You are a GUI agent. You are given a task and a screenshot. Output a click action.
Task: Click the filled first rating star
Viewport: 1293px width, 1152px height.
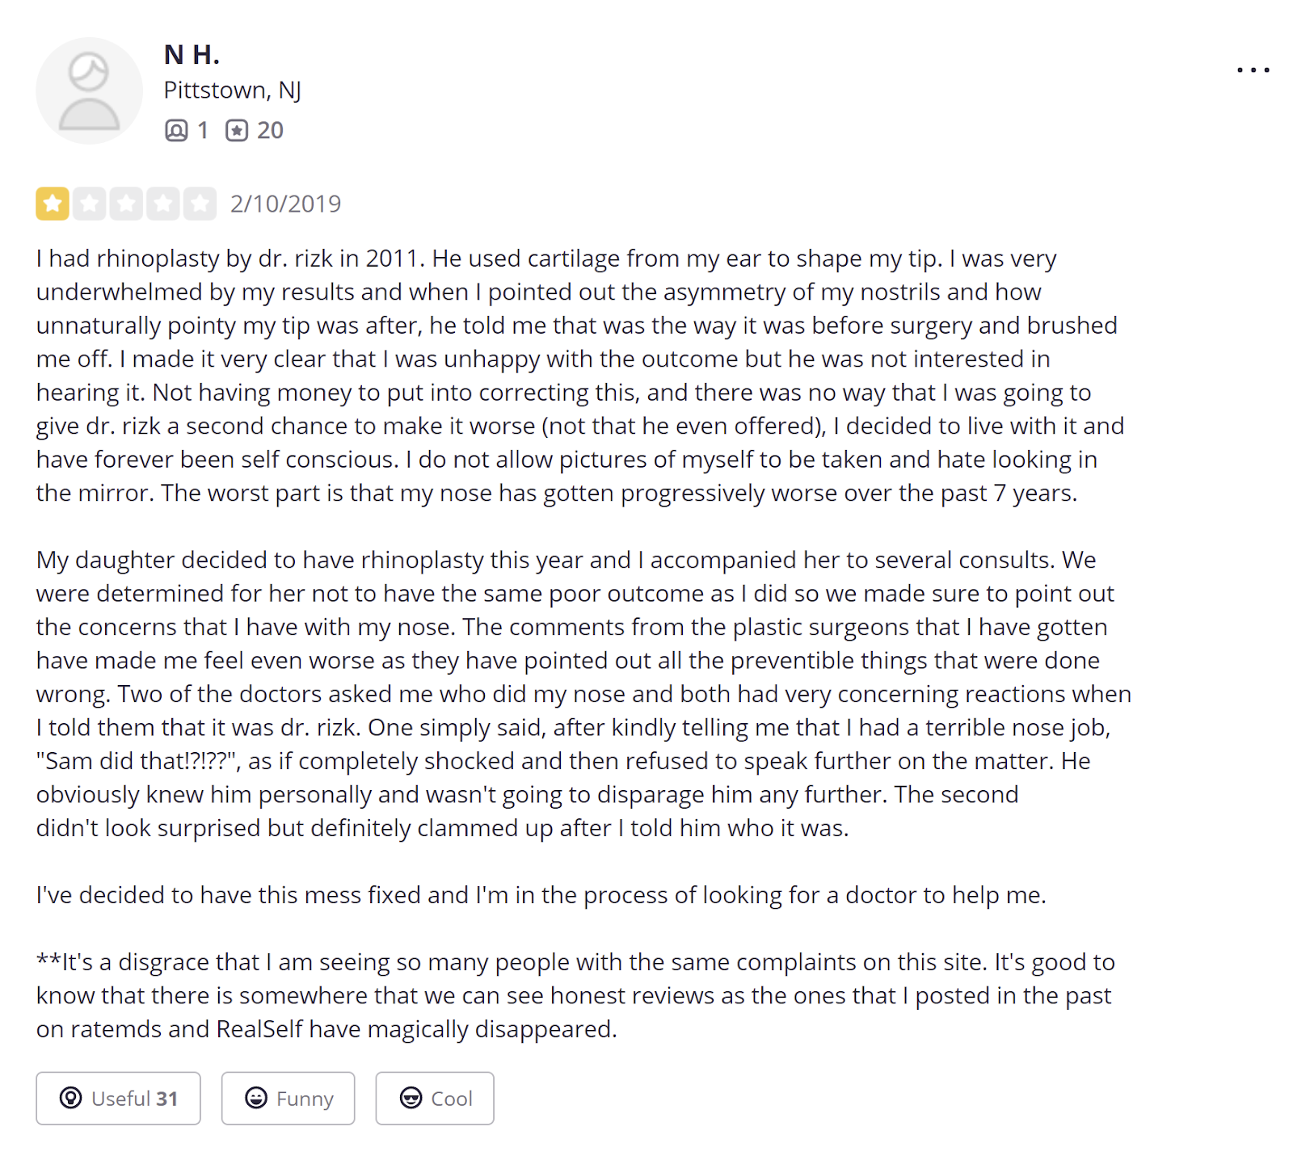[x=53, y=204]
